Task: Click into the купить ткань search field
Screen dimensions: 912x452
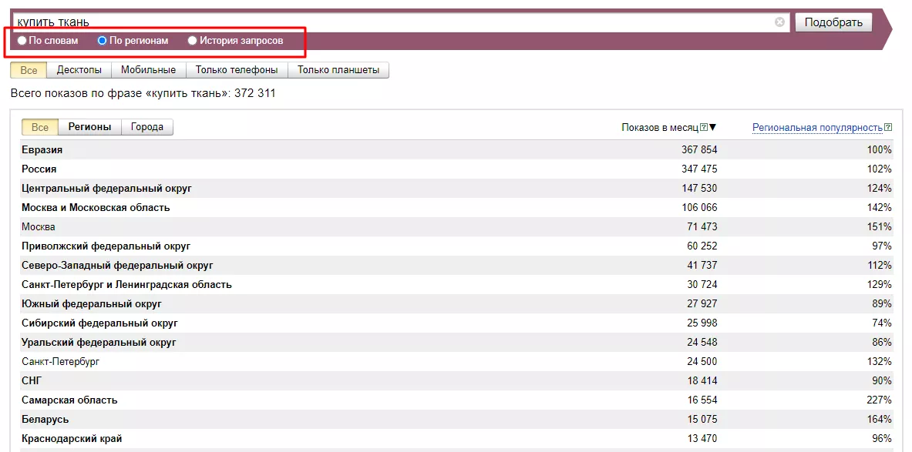Action: pyautogui.click(x=385, y=22)
